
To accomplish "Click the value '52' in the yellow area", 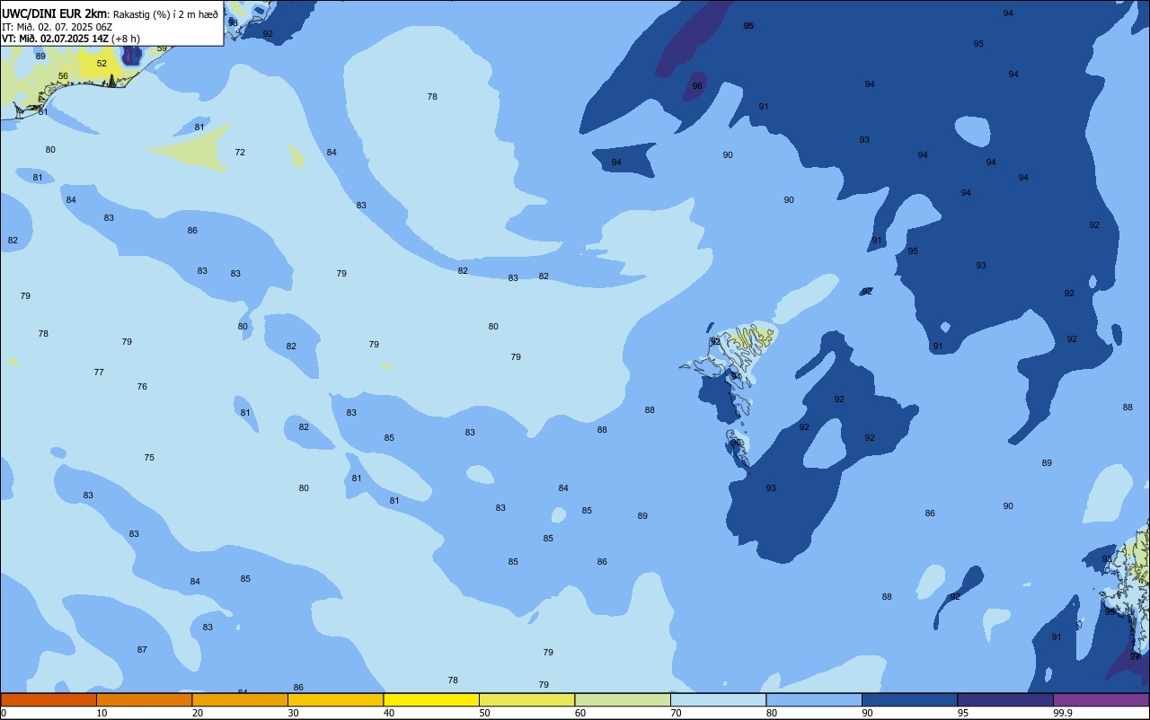I will pyautogui.click(x=102, y=64).
